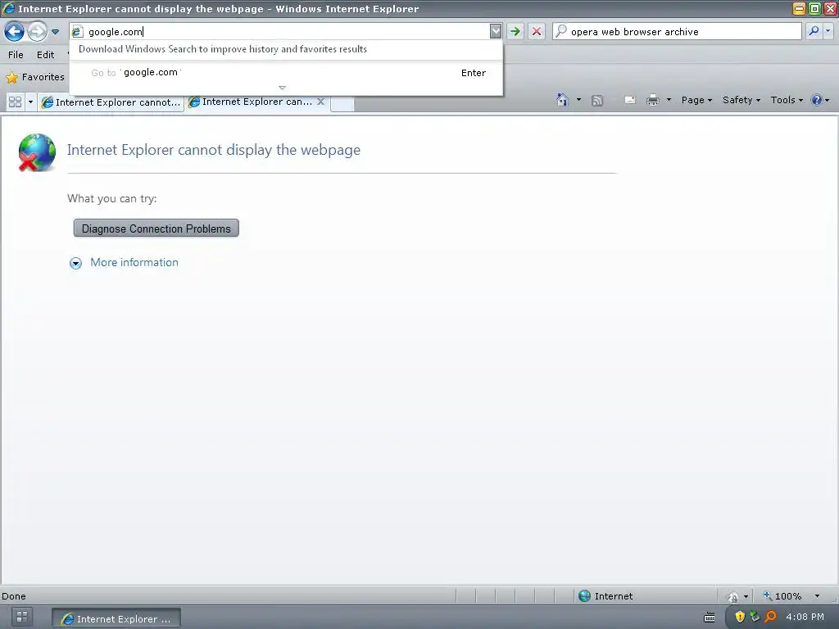
Task: Click the Protected Mode status icon
Action: point(733,596)
